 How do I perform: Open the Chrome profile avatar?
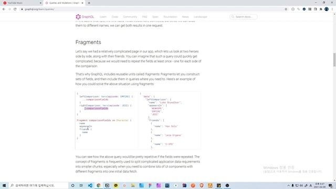pos(327,9)
